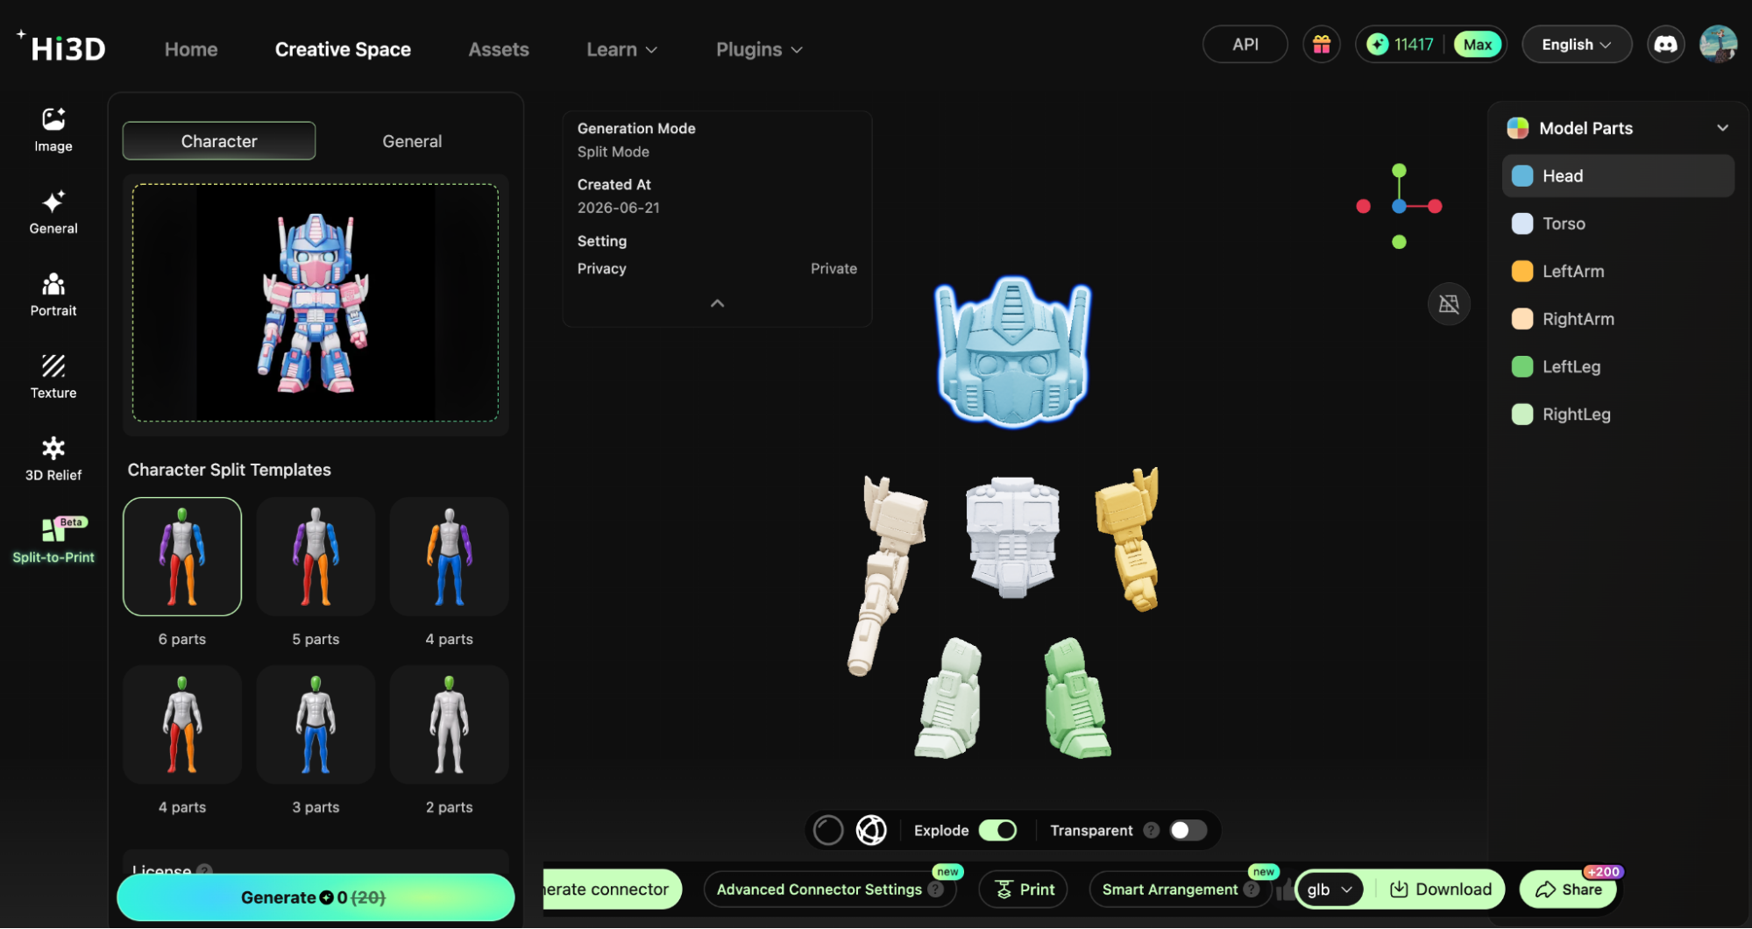Collapse the generation info panel chevron
1752x929 pixels.
[717, 303]
